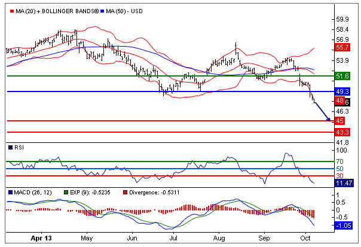
Task: Click the 46.3 price axis value
Action: tap(342, 111)
